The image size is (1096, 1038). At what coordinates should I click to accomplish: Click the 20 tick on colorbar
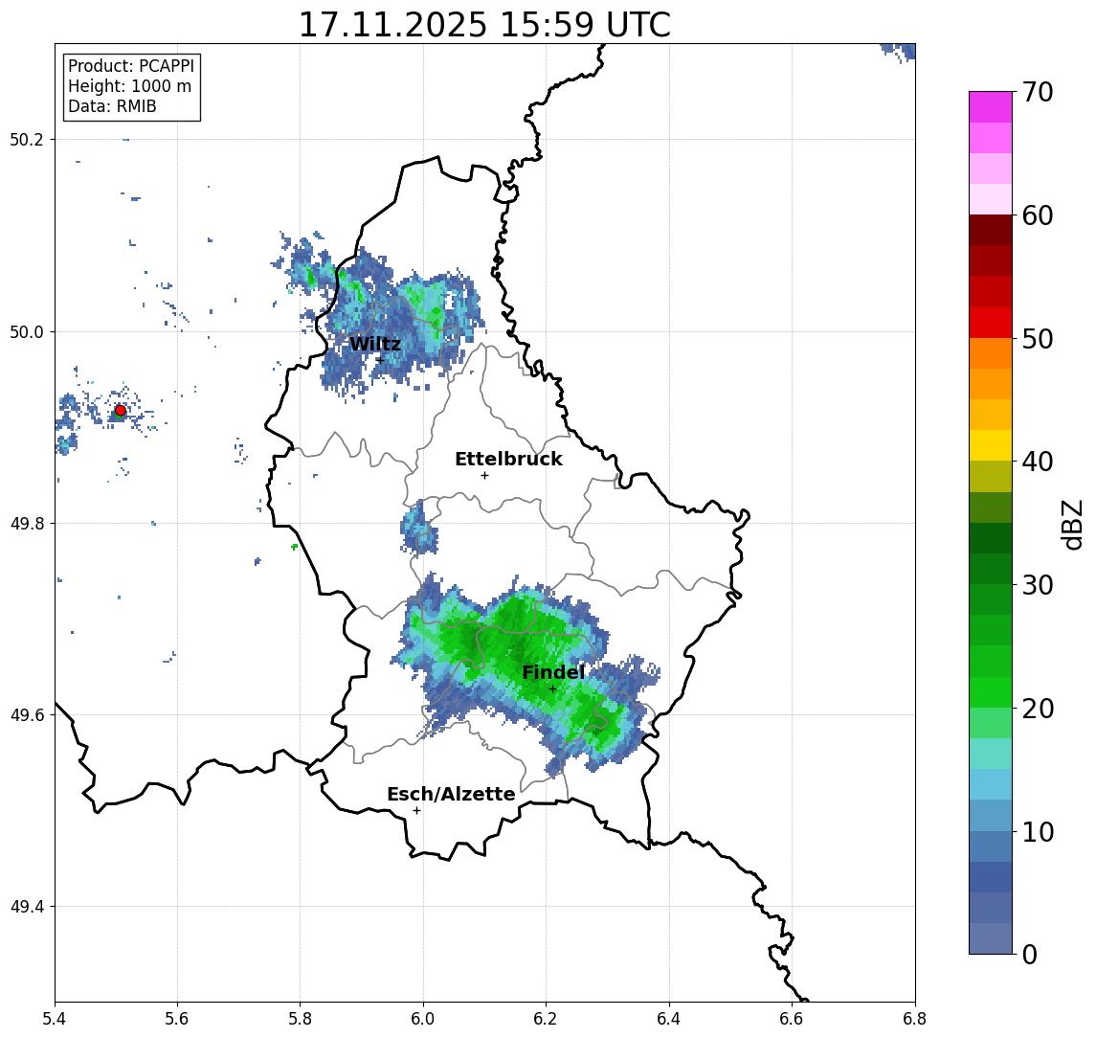click(1038, 708)
